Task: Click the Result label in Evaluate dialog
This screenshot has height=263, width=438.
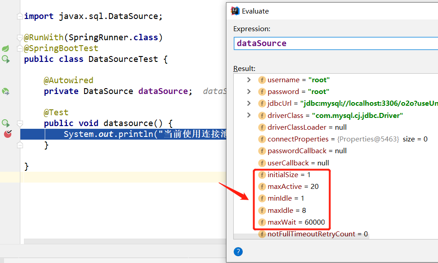Action: tap(244, 68)
